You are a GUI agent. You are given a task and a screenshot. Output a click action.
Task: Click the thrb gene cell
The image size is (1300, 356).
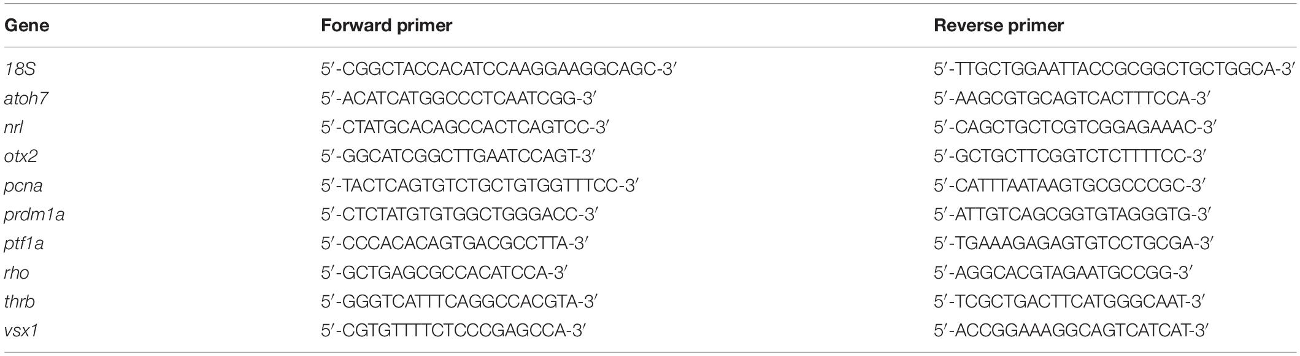coord(20,301)
